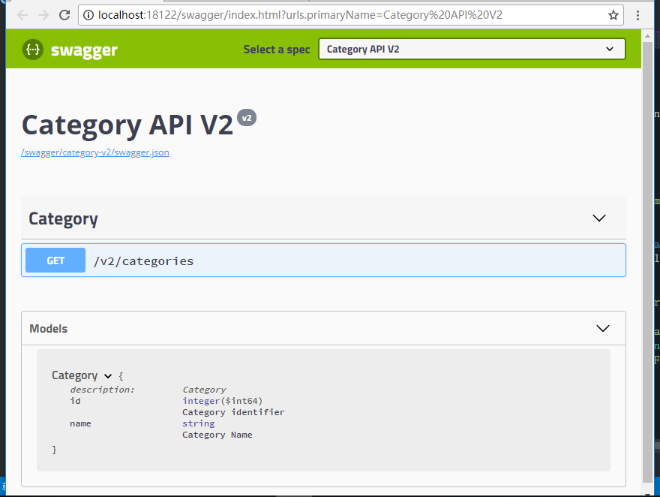Click the Models section heading
This screenshot has height=497, width=660.
[x=49, y=329]
